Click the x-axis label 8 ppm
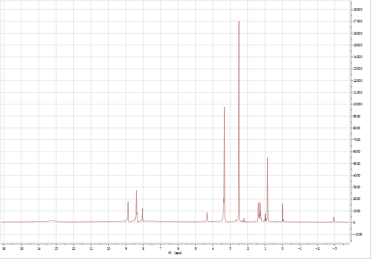 (x=143, y=248)
